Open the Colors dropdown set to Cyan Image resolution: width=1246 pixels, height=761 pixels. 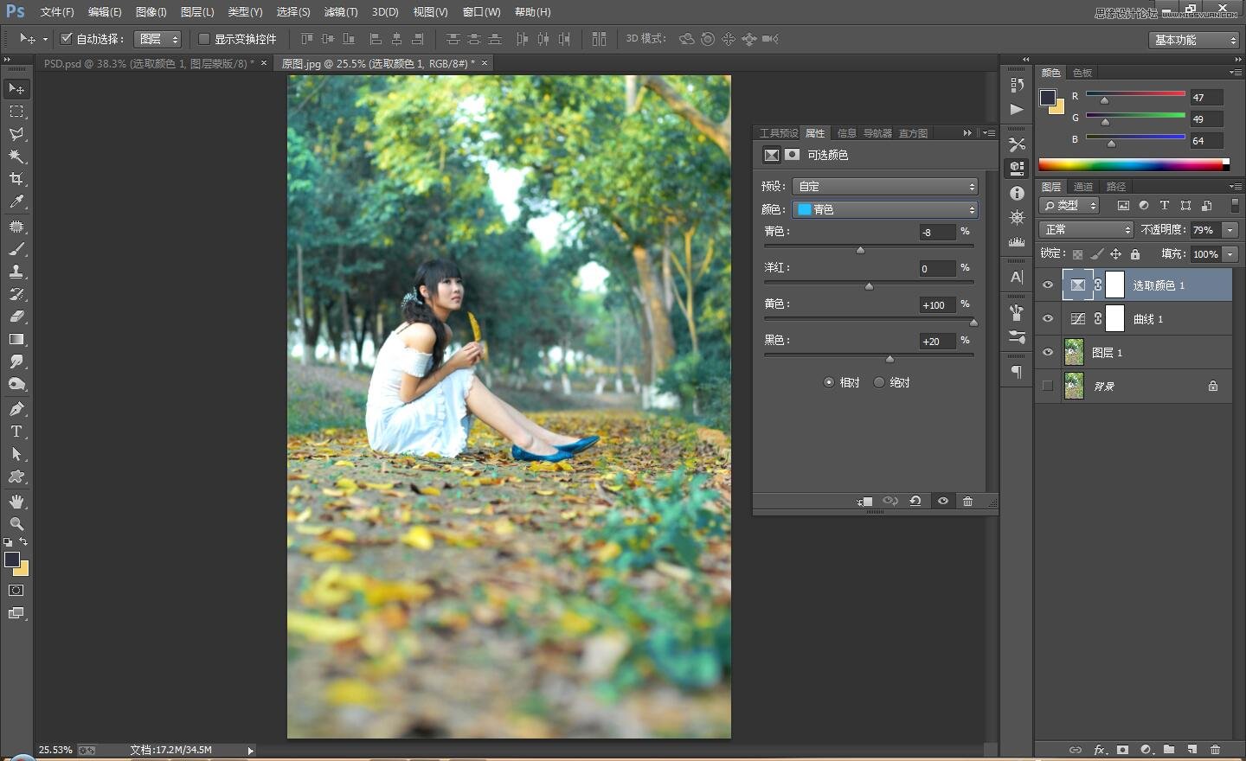coord(885,209)
